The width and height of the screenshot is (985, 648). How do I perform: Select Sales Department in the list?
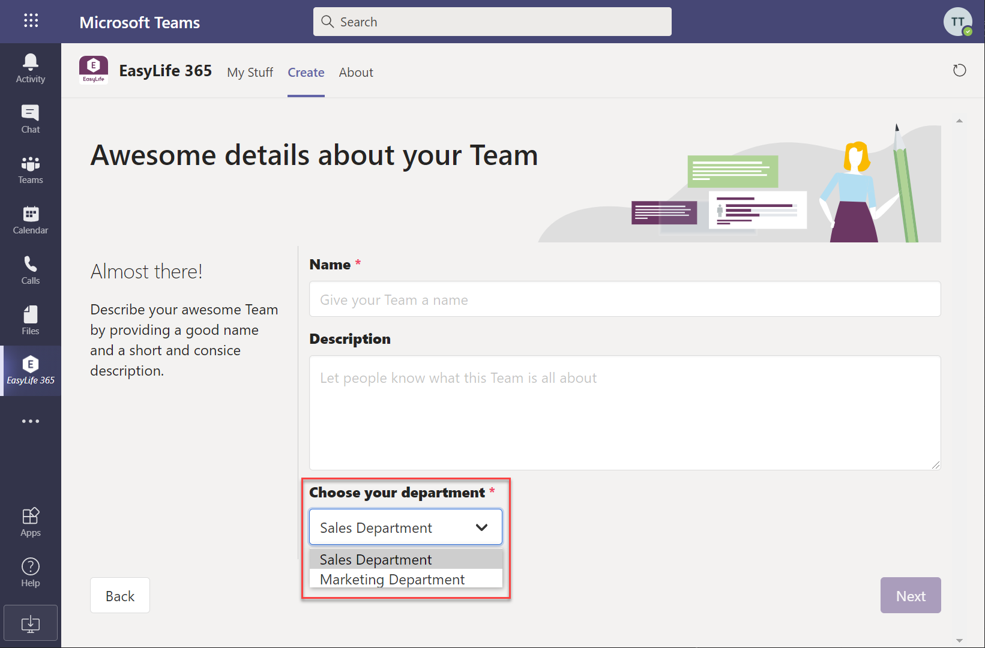[x=376, y=560]
